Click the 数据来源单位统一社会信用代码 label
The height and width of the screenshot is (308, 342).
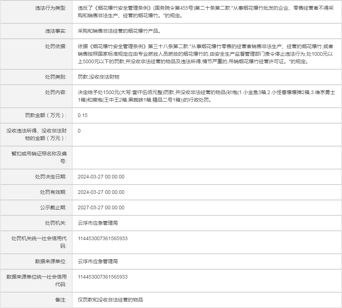click(37, 280)
